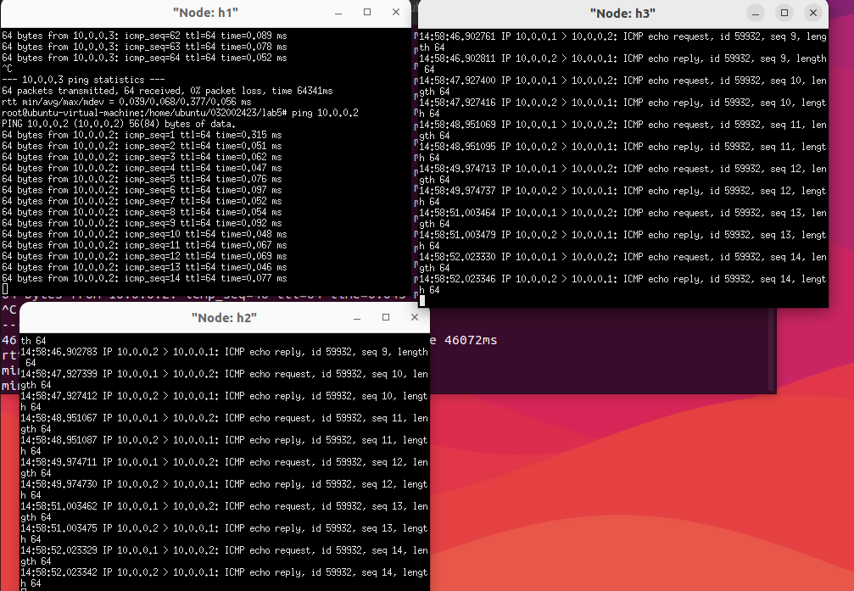Click h3 line 14:58:46.902761 echo request seq 9
The height and width of the screenshot is (591, 854).
(x=622, y=42)
